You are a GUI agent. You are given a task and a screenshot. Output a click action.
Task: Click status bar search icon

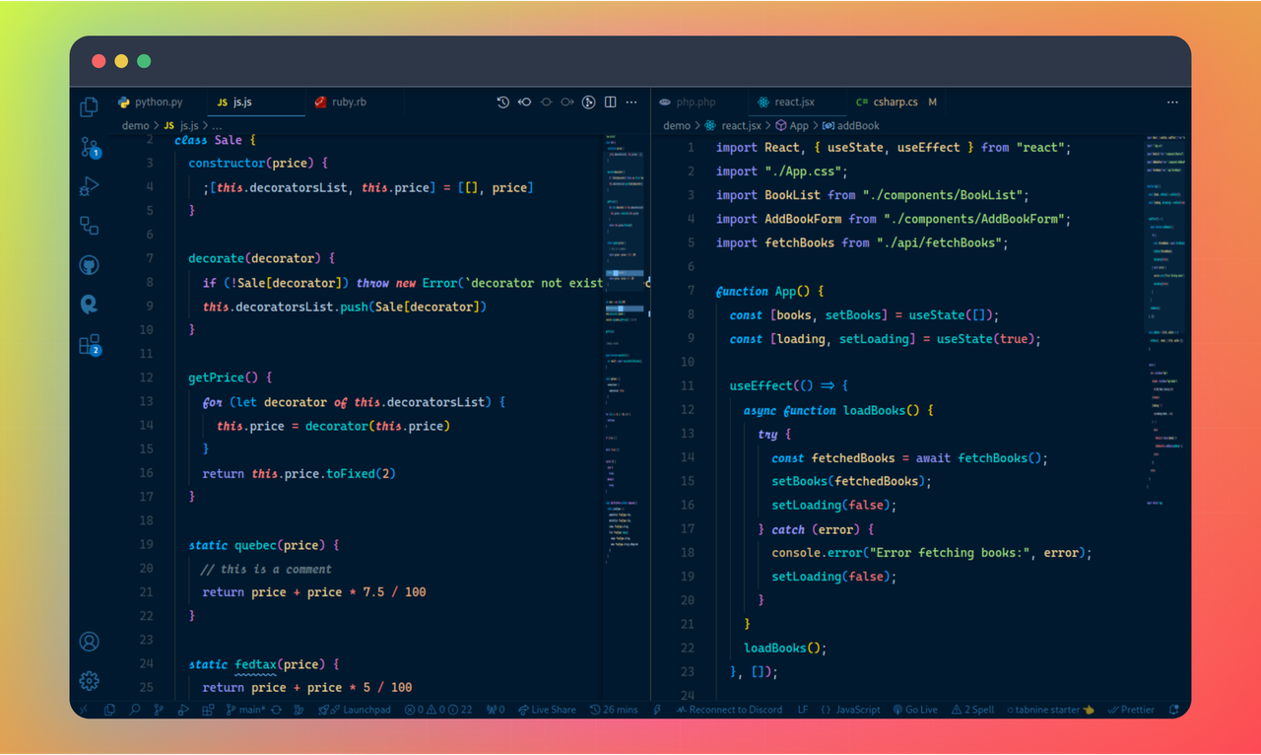point(135,710)
